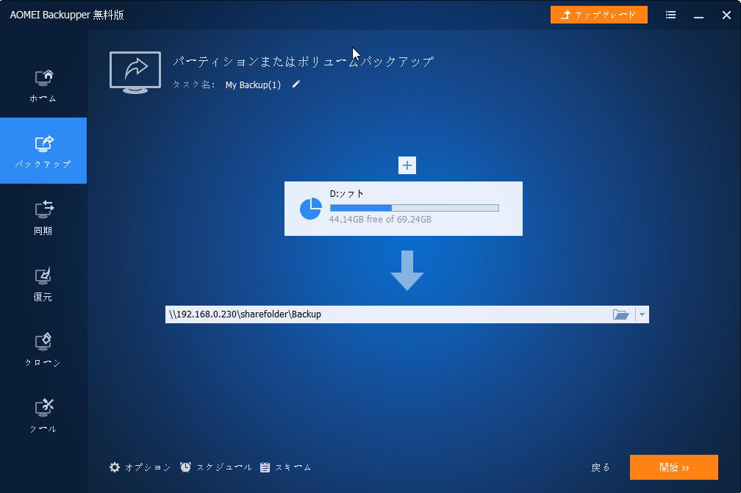The height and width of the screenshot is (493, 741).
Task: Select the バックアップ sidebar tab
Action: click(x=43, y=151)
